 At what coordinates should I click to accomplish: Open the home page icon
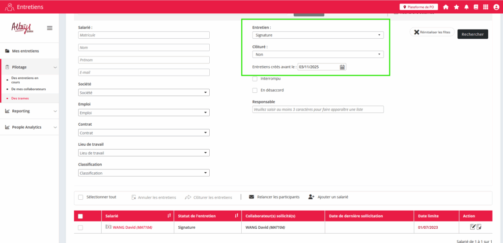[446, 7]
